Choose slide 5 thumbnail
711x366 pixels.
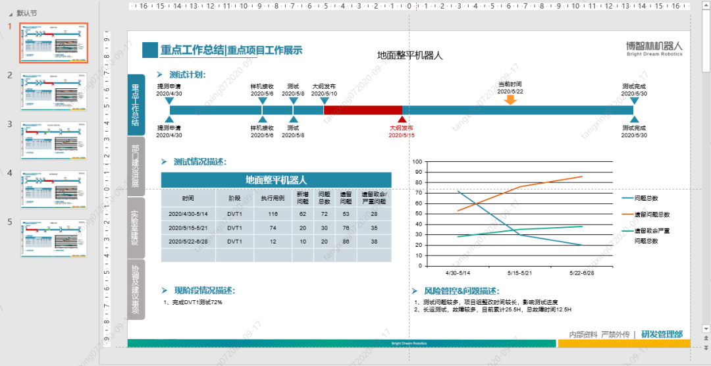(53, 238)
